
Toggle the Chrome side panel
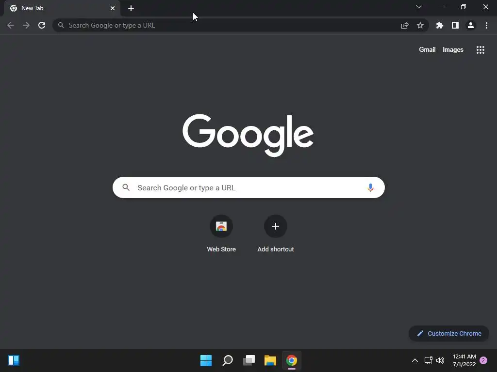coord(455,25)
